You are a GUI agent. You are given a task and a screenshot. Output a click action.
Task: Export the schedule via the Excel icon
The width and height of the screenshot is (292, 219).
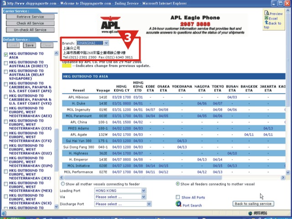266,18
